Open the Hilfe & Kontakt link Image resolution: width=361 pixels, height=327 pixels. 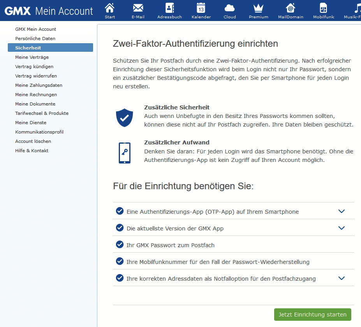(32, 151)
